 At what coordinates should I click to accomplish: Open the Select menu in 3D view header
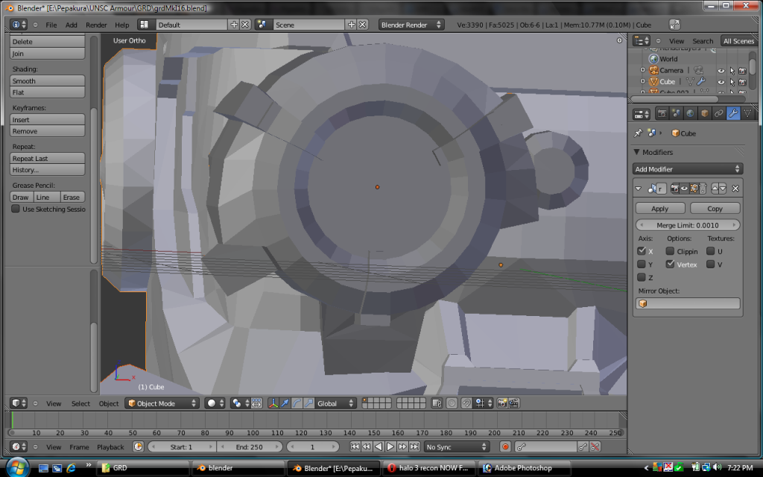pyautogui.click(x=80, y=403)
